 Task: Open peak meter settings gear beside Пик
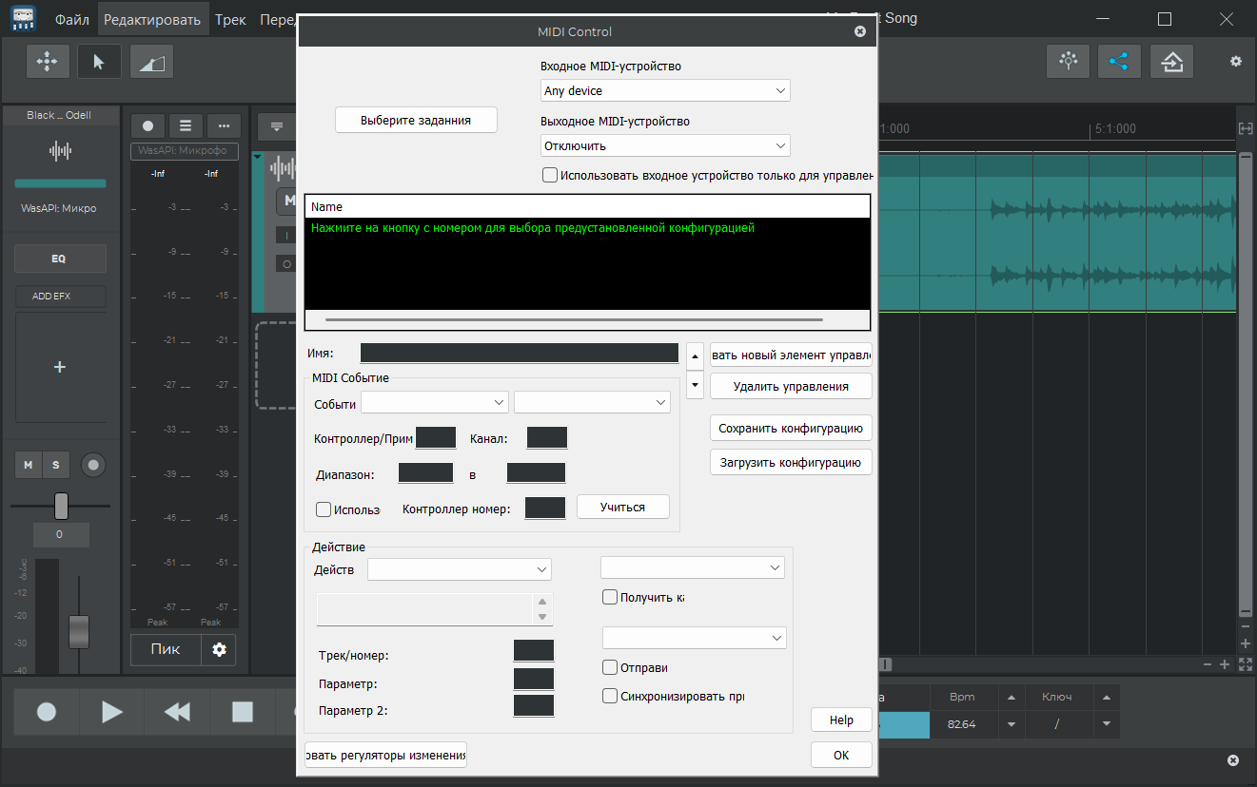(x=220, y=650)
